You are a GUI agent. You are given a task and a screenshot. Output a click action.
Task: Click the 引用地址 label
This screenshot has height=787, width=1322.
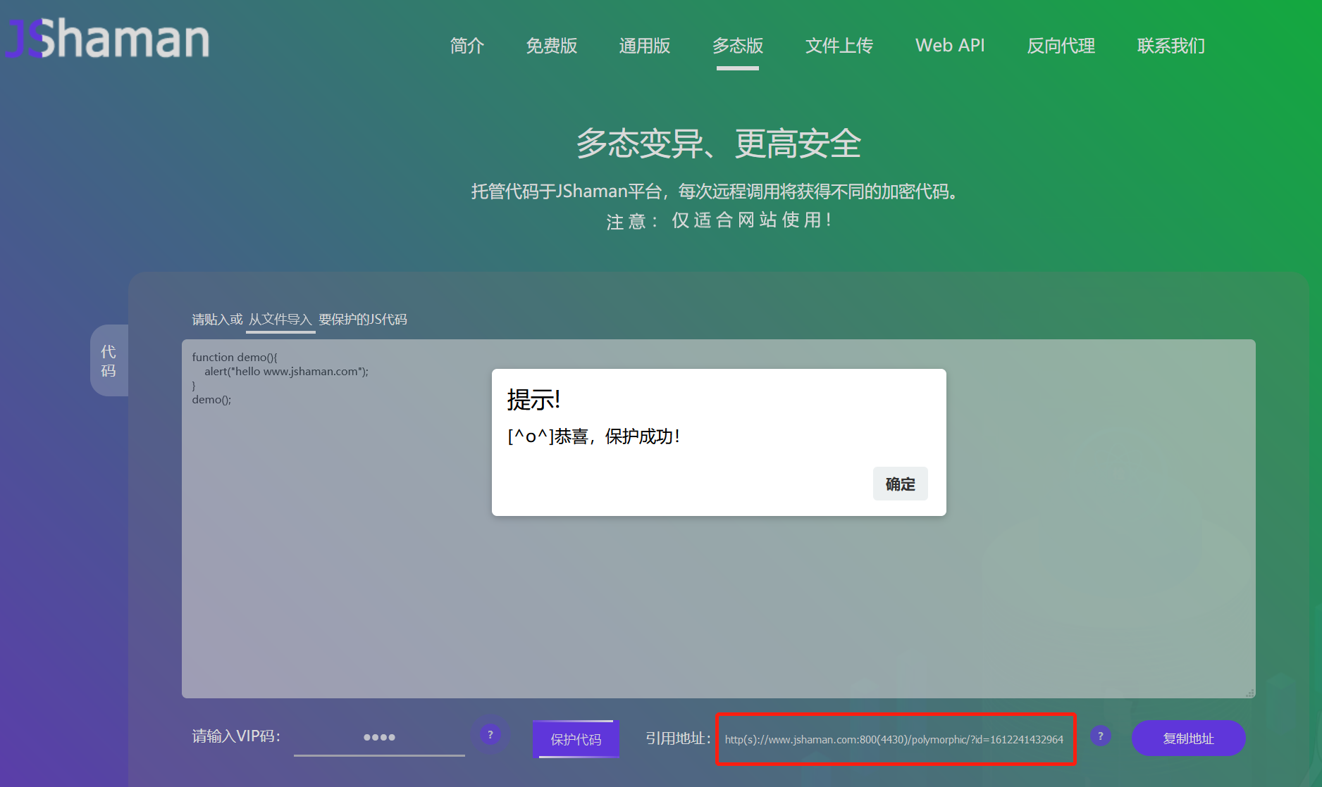click(678, 738)
